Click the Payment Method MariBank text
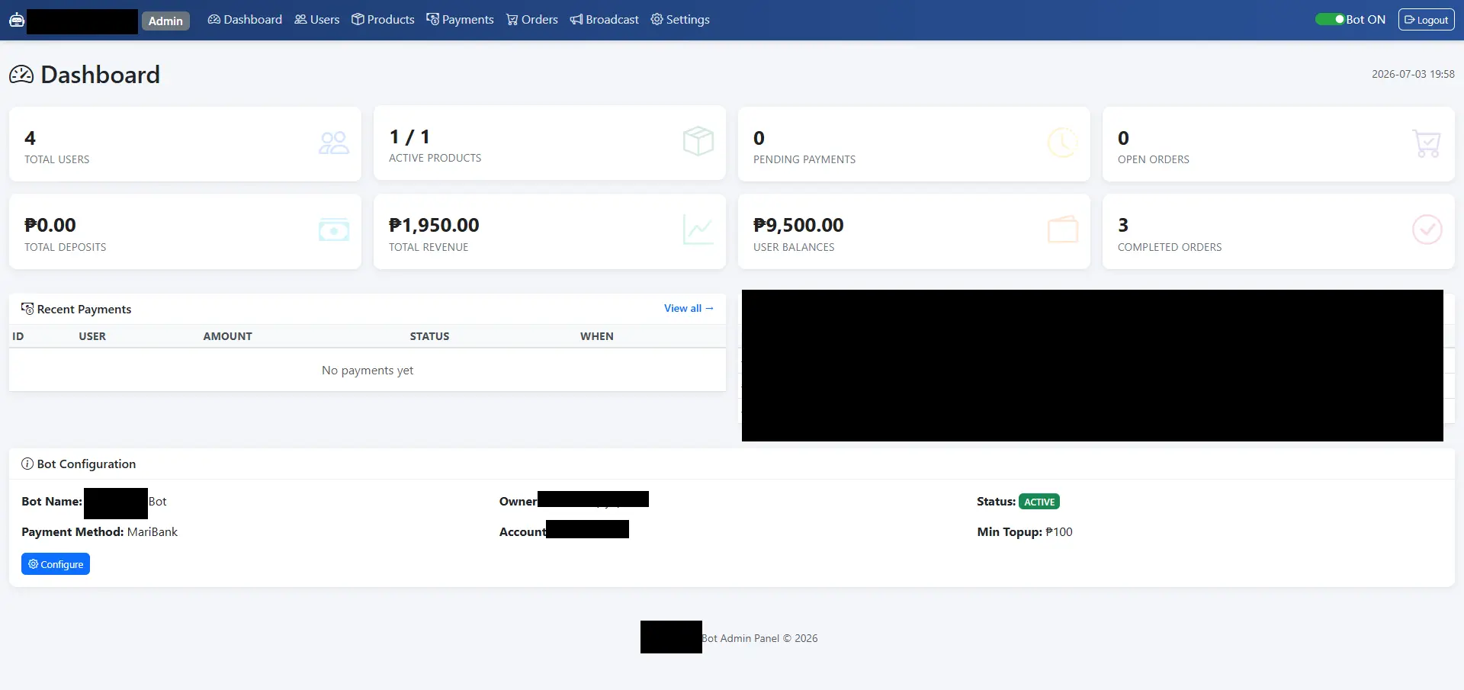 [99, 532]
